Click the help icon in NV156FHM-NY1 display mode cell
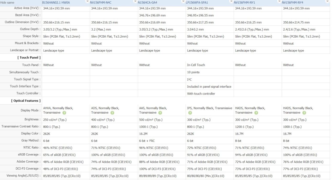The height and width of the screenshot is (180, 335). click(256, 113)
